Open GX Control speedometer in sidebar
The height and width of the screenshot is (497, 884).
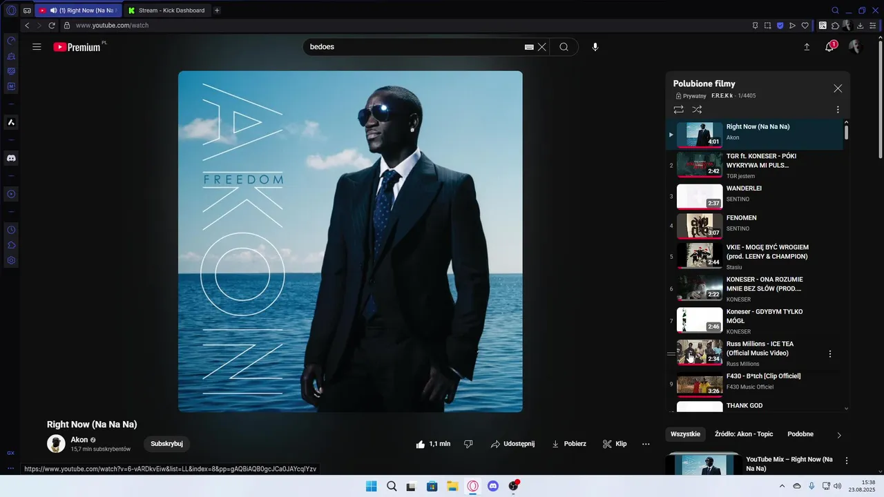[11, 41]
